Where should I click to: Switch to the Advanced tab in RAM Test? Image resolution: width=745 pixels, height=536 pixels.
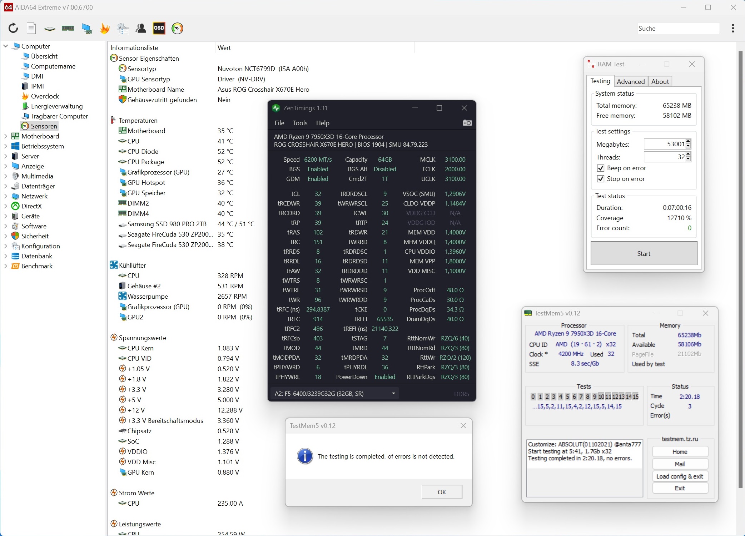(x=630, y=81)
